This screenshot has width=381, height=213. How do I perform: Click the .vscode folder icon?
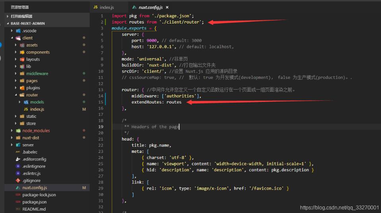(x=18, y=31)
